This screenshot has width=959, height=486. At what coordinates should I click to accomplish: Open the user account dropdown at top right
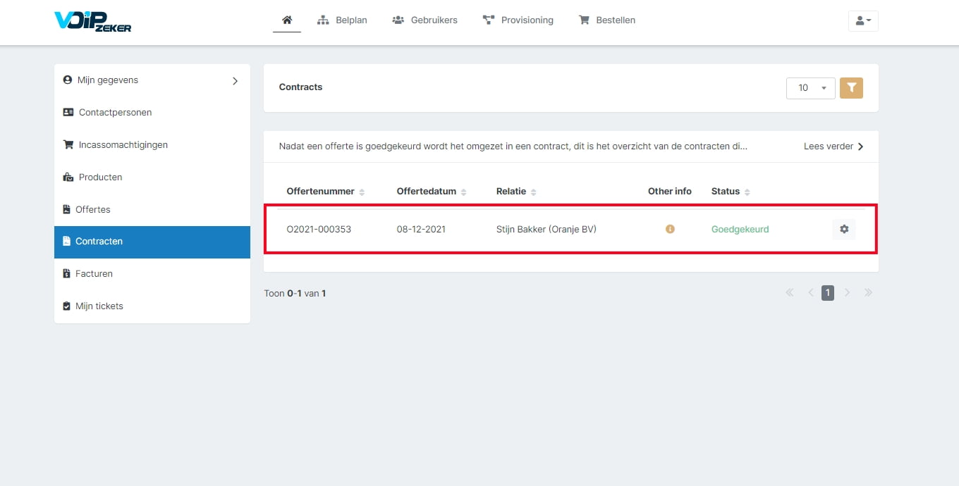(863, 20)
